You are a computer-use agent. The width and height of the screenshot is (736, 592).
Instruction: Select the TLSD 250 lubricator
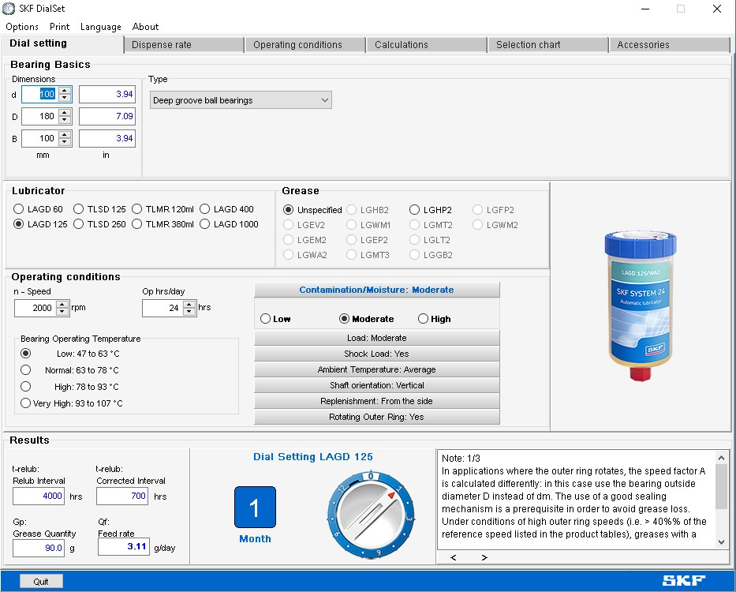[x=100, y=224]
